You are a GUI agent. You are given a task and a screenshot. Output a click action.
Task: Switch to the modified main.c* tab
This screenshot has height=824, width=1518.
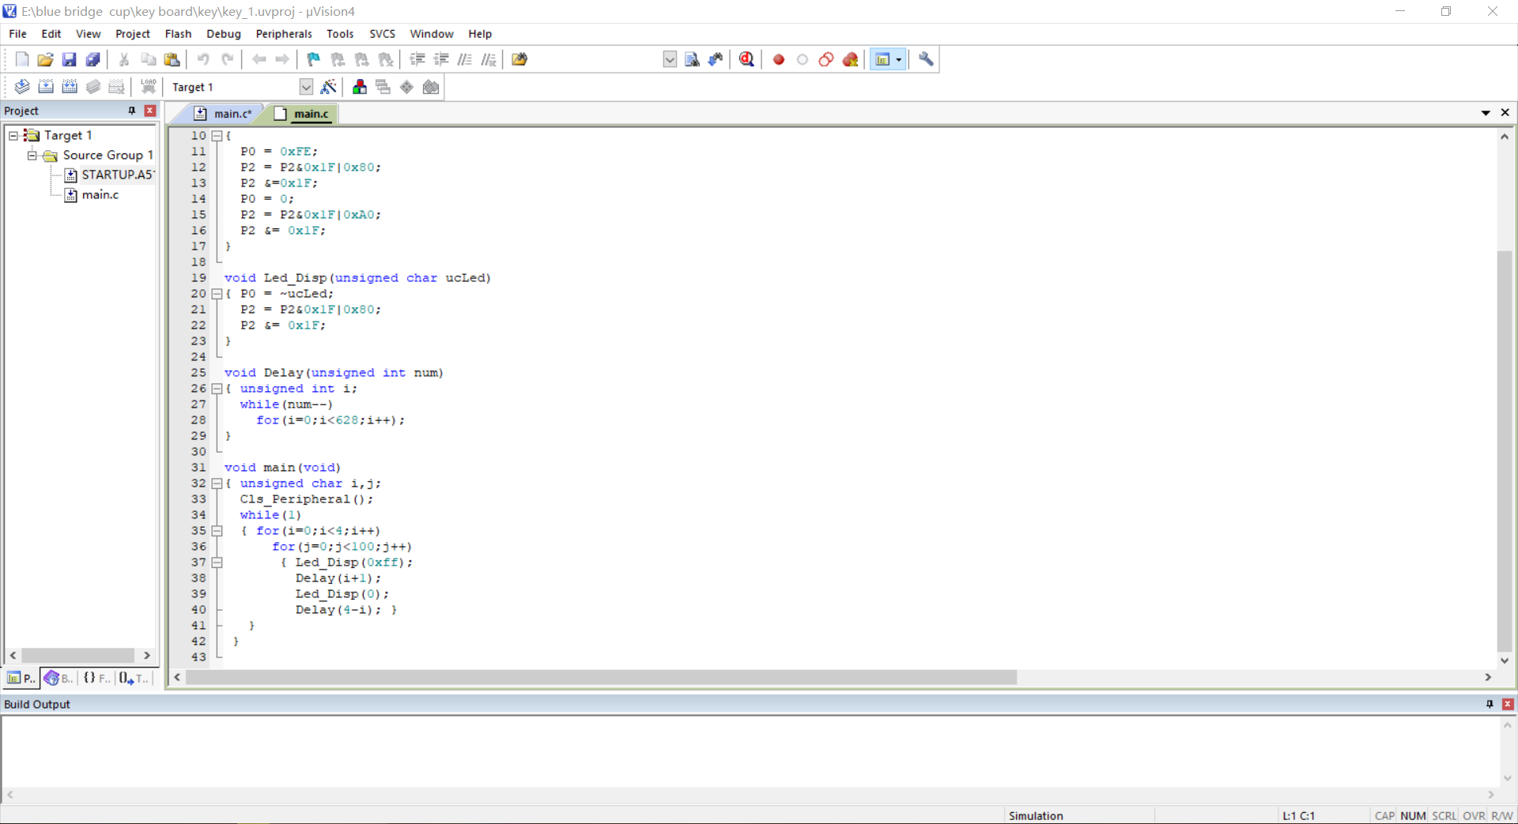pyautogui.click(x=224, y=114)
